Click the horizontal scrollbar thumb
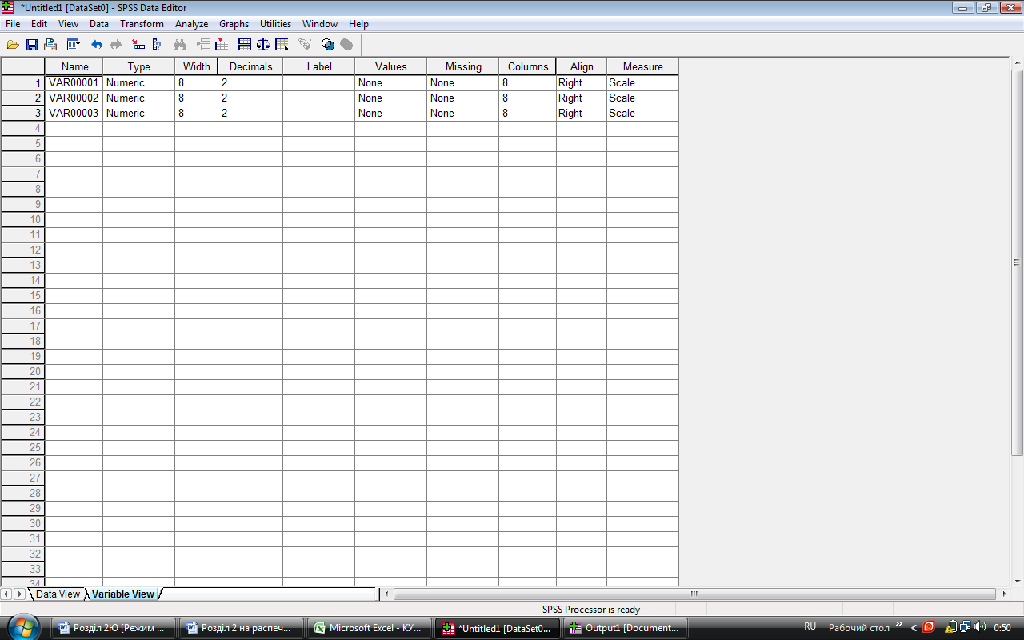 pos(694,594)
